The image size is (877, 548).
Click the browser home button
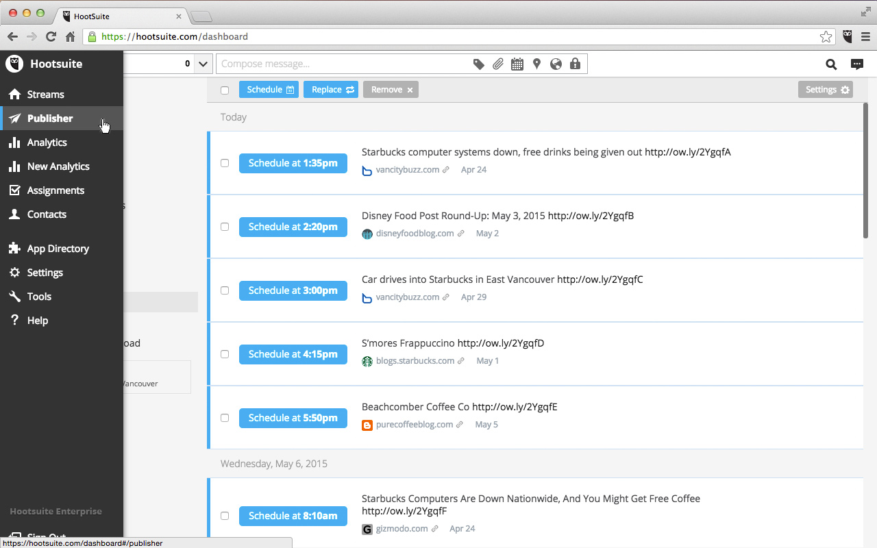[x=70, y=37]
